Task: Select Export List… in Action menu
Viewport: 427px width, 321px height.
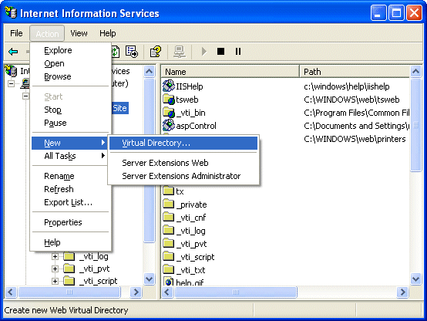Action: point(70,202)
